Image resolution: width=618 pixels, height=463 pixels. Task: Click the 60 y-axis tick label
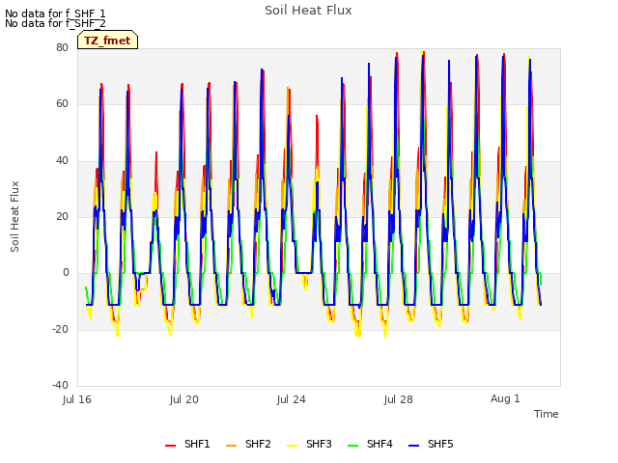62,104
